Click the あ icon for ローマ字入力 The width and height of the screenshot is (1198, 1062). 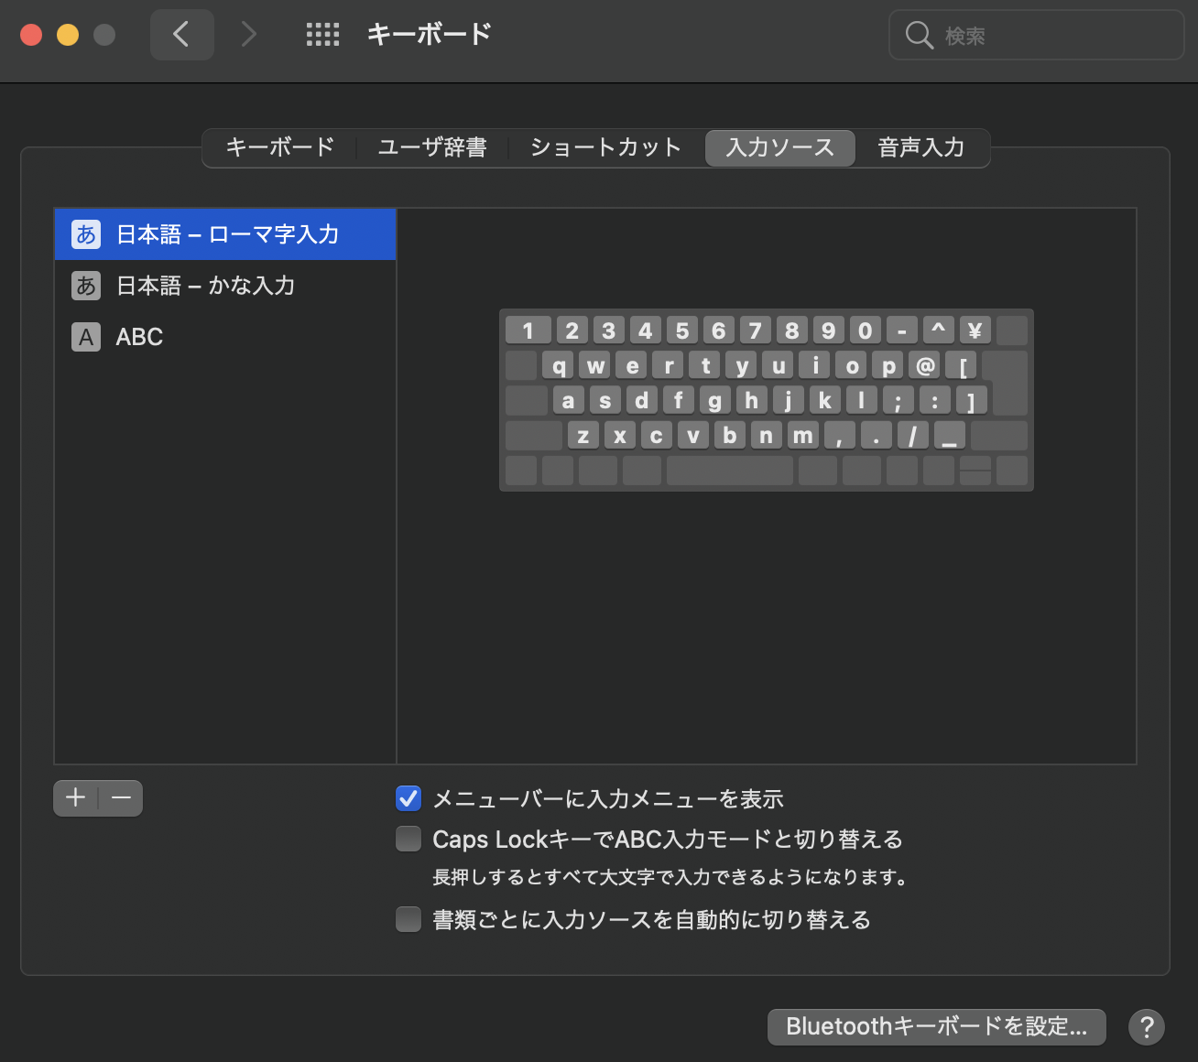[86, 234]
